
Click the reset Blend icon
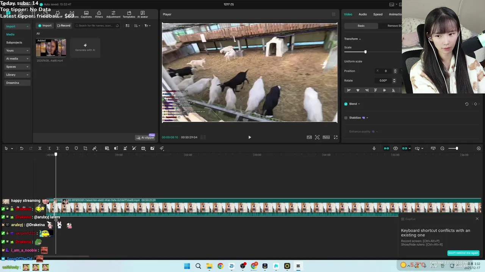466,104
